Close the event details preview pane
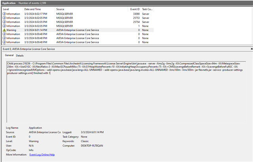Screen dimensions: 253x162 tap(251, 49)
